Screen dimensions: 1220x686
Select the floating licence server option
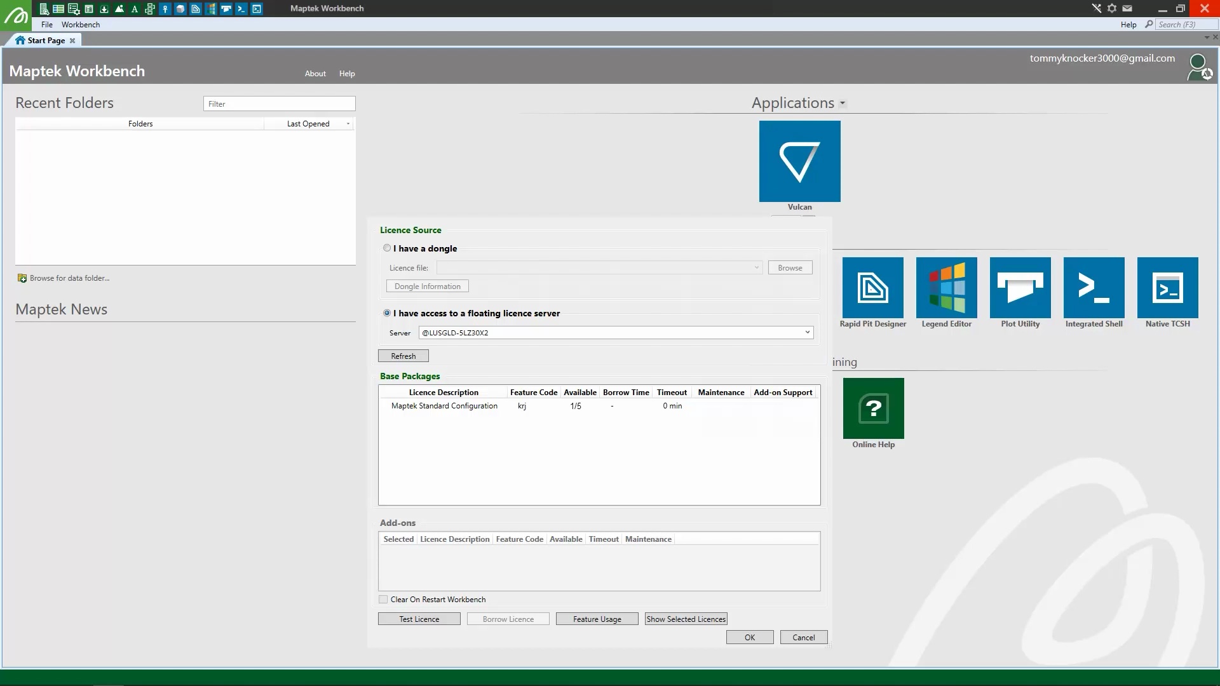coord(387,313)
